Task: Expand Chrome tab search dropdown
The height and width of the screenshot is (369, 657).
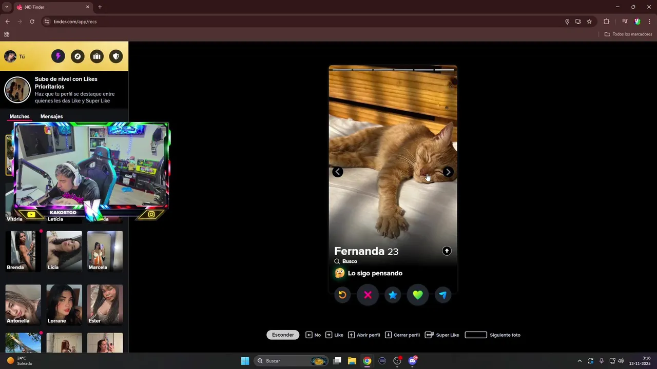Action: [7, 7]
